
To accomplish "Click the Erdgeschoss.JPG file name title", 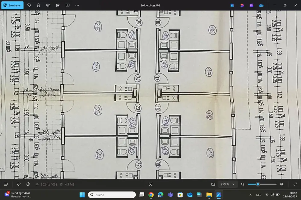I will pyautogui.click(x=150, y=5).
